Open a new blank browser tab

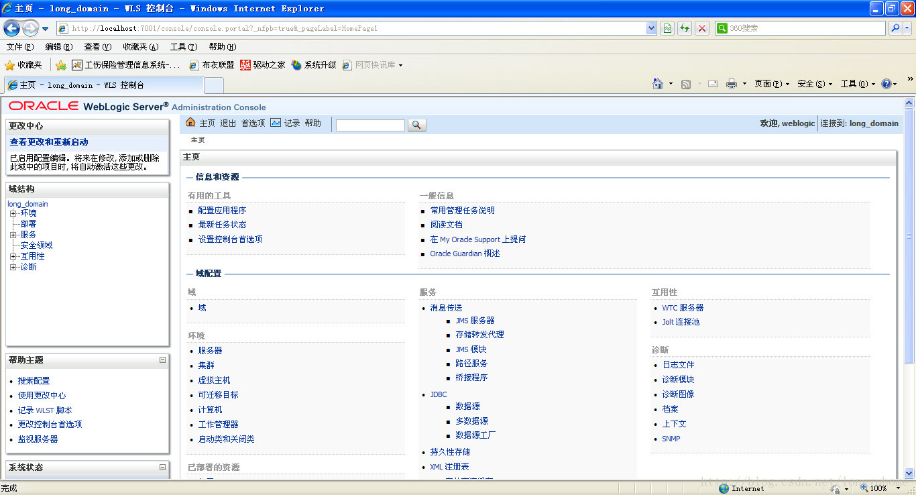213,85
